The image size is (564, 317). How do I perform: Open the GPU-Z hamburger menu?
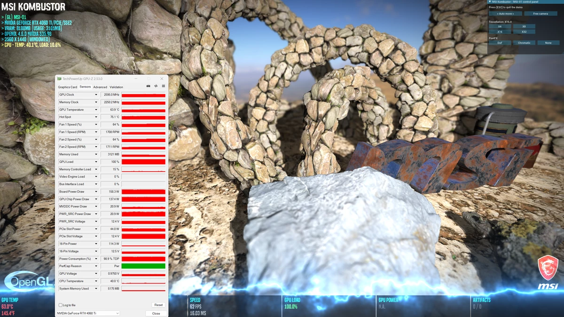(163, 86)
